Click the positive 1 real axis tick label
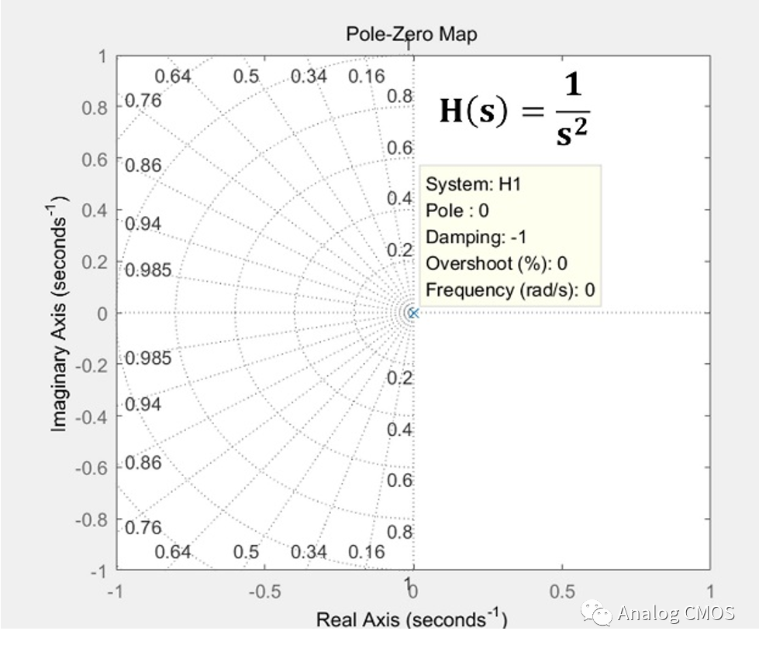Image resolution: width=759 pixels, height=648 pixels. coord(709,592)
